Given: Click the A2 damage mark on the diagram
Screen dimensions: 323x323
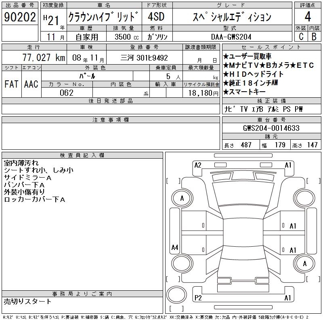Looking at the screenshot, I should [198, 165].
